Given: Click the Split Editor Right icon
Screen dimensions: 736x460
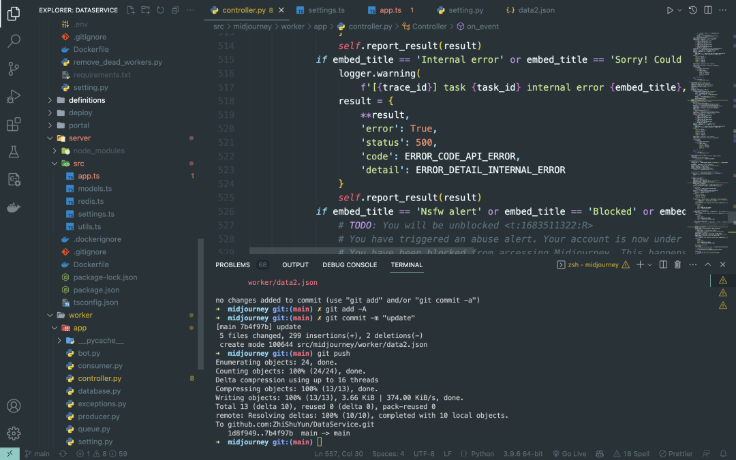Looking at the screenshot, I should pos(708,10).
